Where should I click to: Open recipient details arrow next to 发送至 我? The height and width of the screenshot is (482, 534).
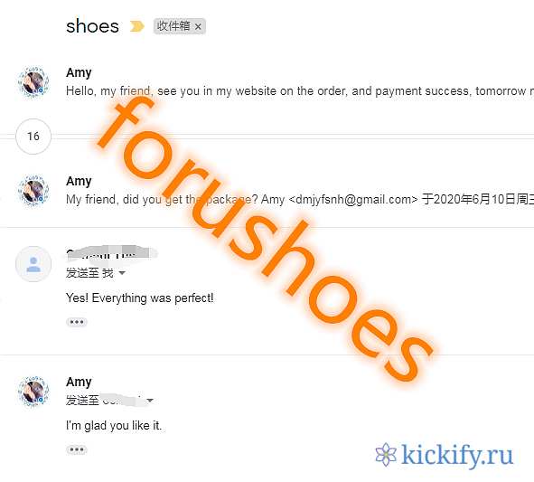tap(122, 273)
